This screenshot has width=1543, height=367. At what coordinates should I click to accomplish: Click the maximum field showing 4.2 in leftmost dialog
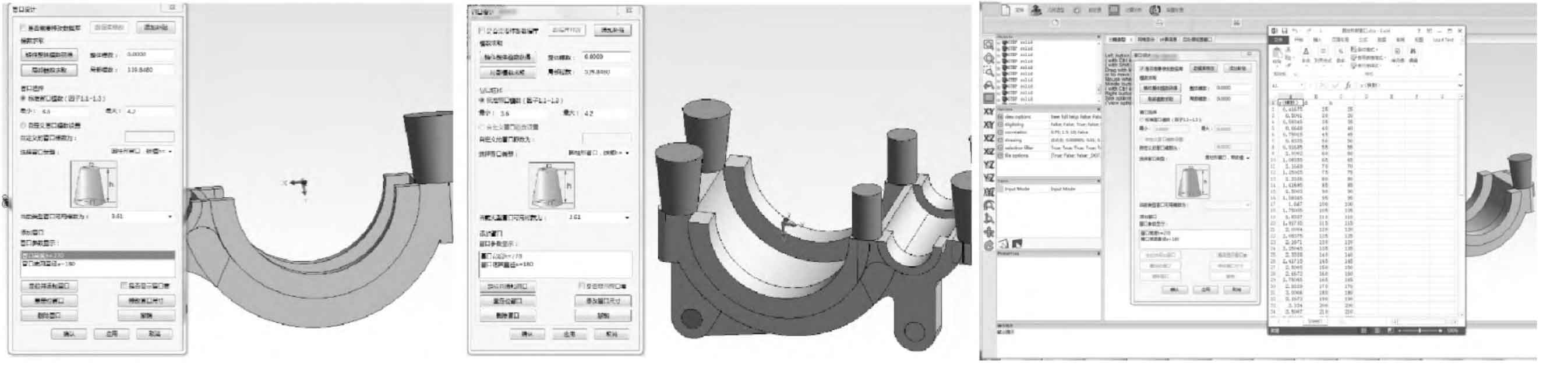point(149,111)
